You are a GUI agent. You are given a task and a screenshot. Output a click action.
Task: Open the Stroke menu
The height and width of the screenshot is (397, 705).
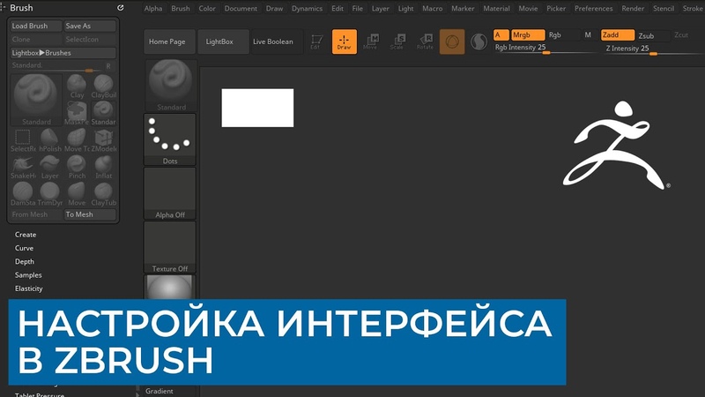[693, 8]
